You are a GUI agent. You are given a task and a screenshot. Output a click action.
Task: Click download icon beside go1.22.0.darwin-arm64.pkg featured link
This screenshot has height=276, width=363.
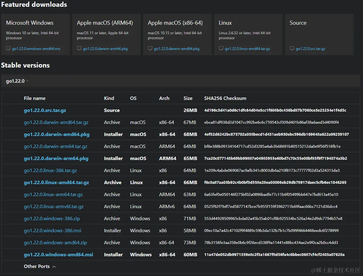pos(79,48)
